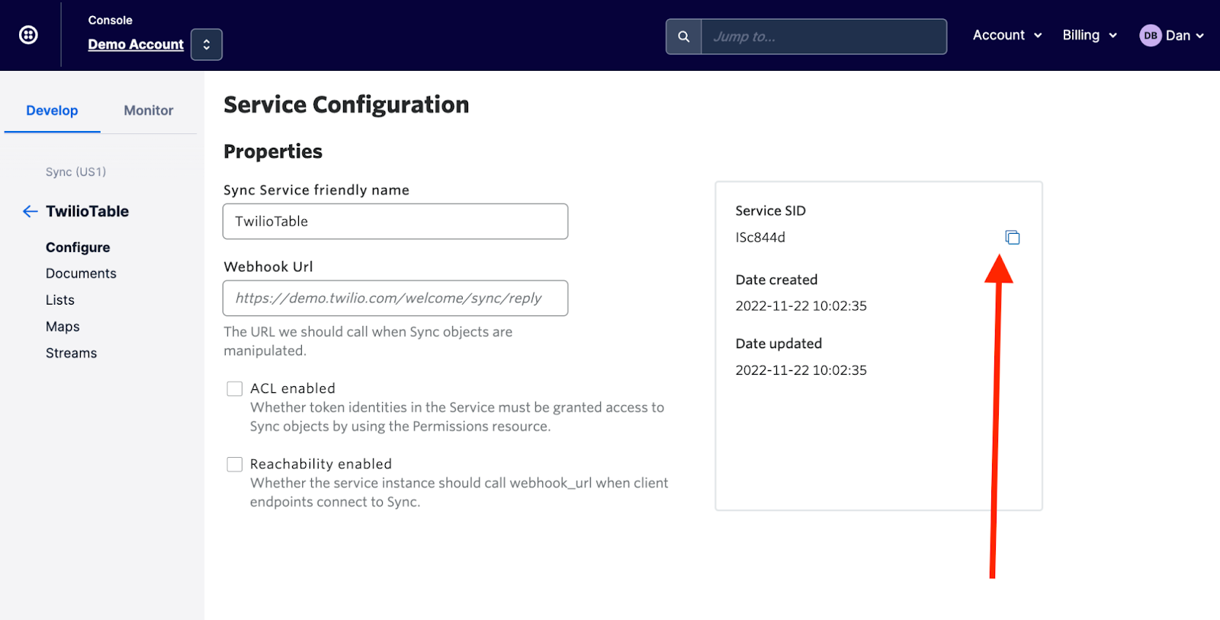Toggle the ACL enabled checkbox
Screen dimensions: 1220x620
click(x=235, y=388)
